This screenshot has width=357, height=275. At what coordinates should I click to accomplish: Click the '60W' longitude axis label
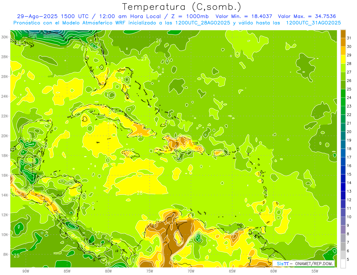tap(274, 271)
